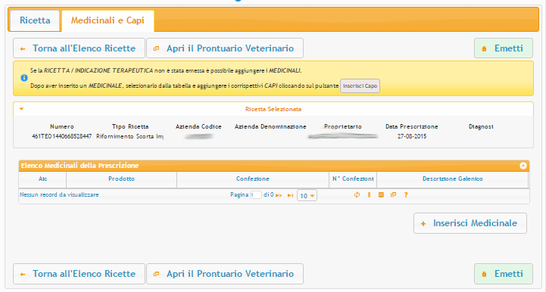This screenshot has height=292, width=546.
Task: Go to the next page in pager
Action: (279, 196)
